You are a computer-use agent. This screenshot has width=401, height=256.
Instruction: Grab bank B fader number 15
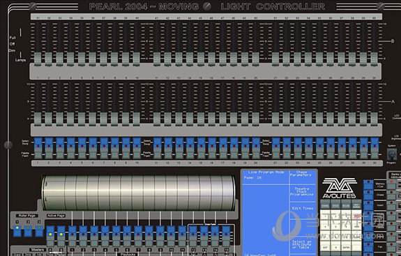point(201,59)
